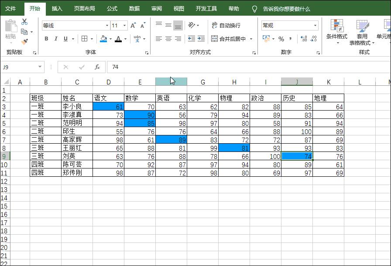
Task: Switch to the 公式 ribbon tab
Action: click(112, 8)
